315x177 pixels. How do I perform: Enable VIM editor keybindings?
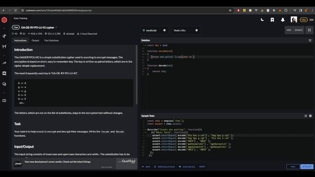[x=289, y=30]
